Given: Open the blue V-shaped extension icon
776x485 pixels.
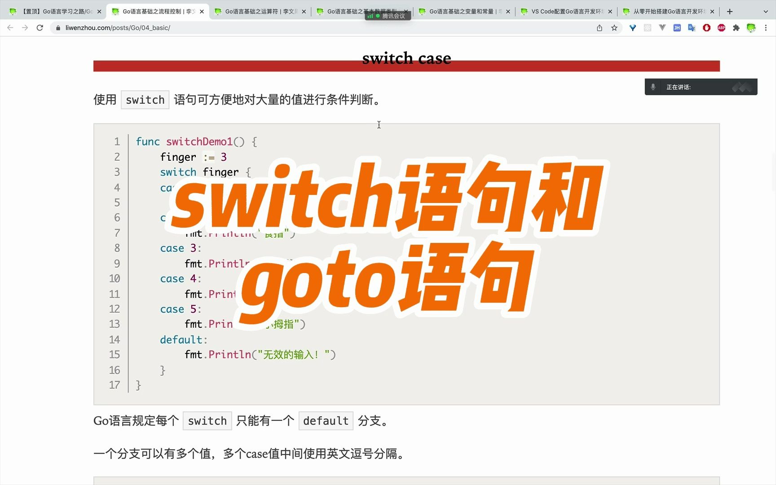Looking at the screenshot, I should tap(633, 28).
